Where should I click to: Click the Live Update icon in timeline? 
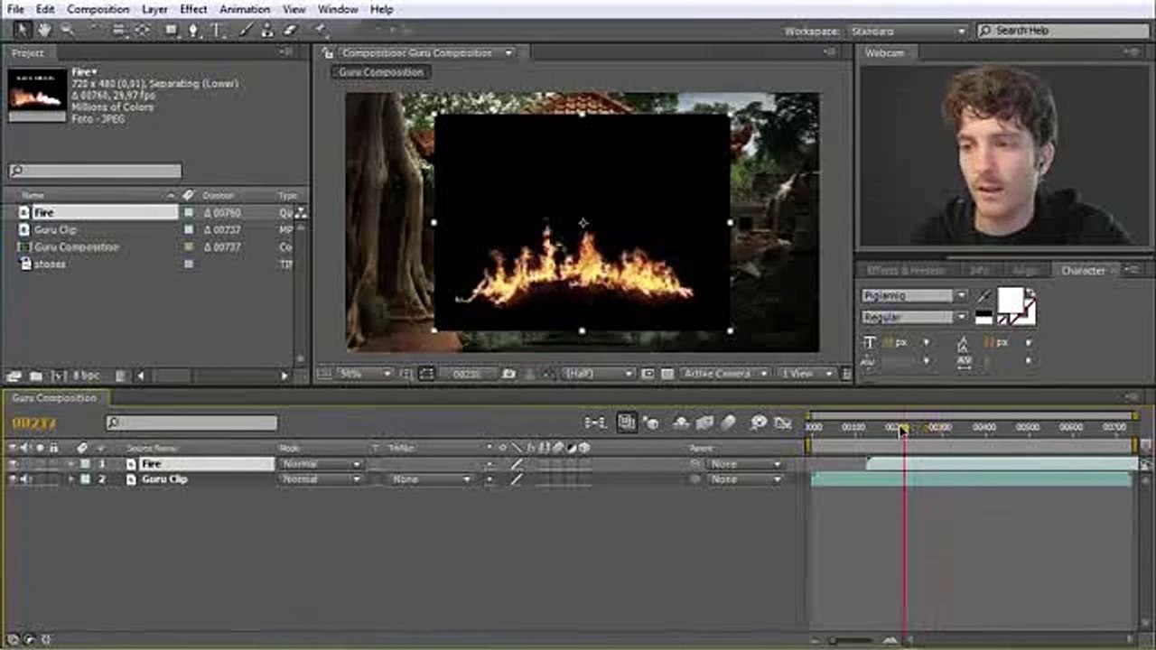625,422
